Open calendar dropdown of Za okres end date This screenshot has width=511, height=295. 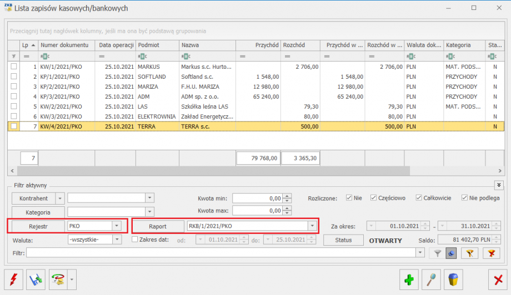point(442,226)
